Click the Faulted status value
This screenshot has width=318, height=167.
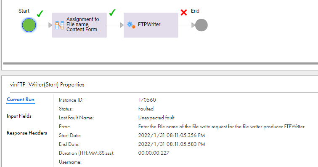pos(146,109)
